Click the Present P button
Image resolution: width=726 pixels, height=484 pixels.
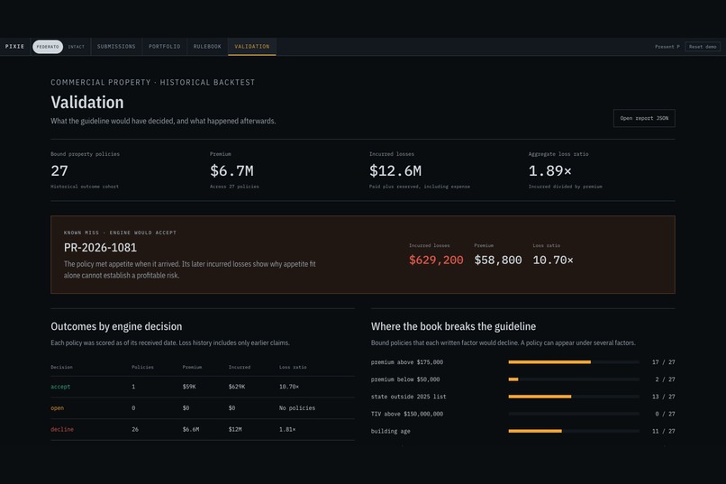tap(667, 47)
